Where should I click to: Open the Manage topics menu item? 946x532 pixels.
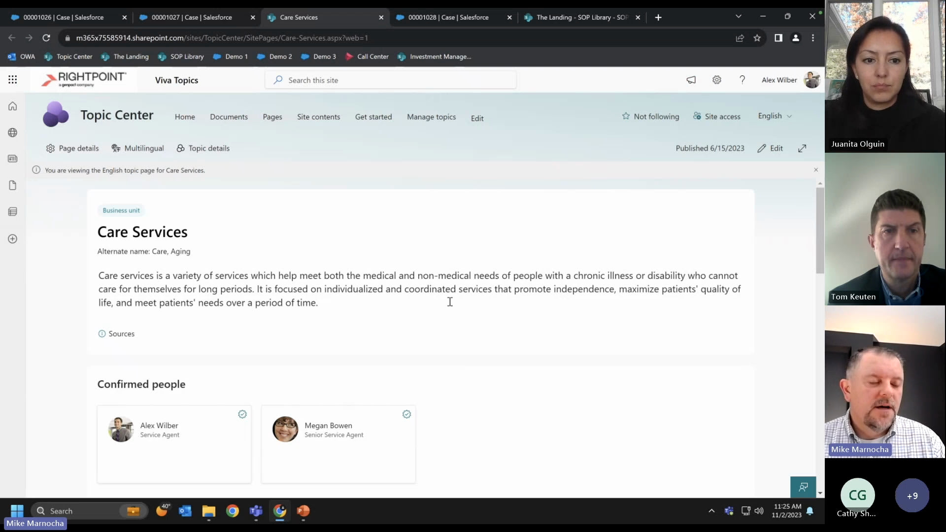coord(431,117)
